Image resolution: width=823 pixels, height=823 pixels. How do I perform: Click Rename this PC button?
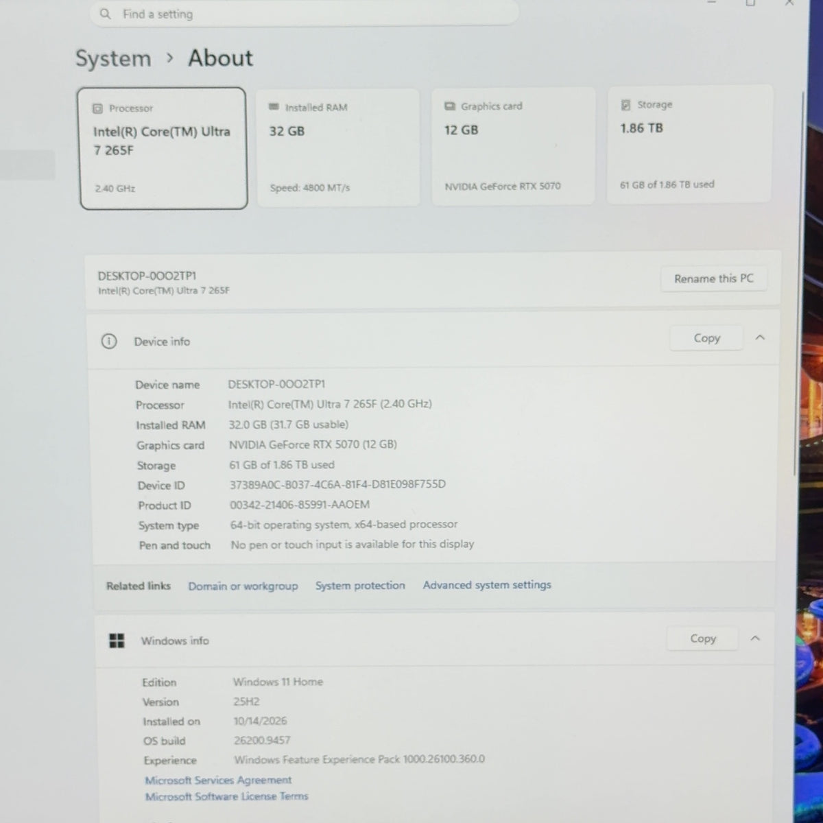[x=713, y=278]
